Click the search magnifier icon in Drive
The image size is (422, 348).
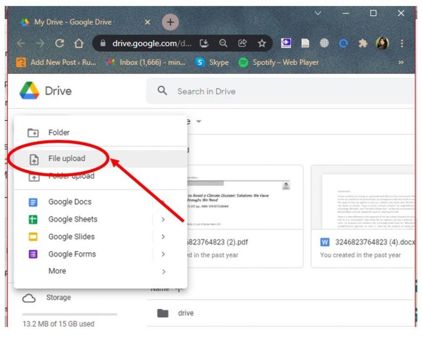tap(162, 91)
